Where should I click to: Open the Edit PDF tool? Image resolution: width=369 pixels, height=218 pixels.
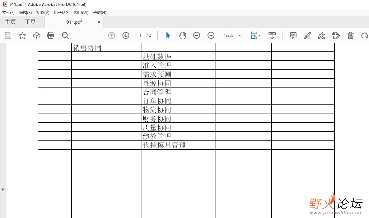tap(336, 35)
